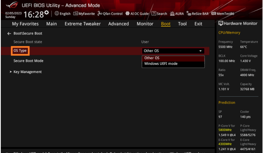
Task: Select the Secure Boot Mode row
Action: [x=28, y=61]
